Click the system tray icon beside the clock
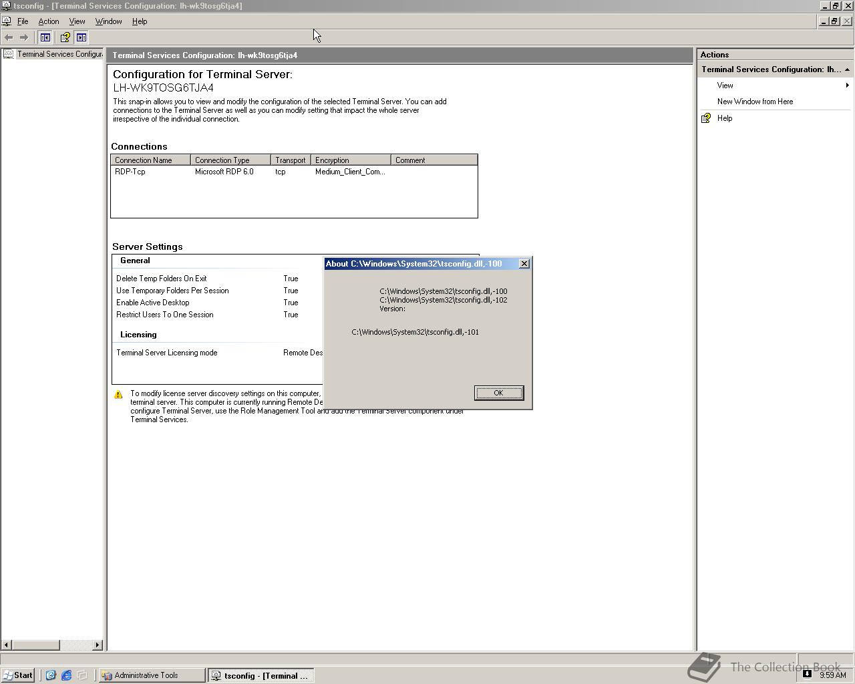Viewport: 855px width, 684px height. [807, 674]
